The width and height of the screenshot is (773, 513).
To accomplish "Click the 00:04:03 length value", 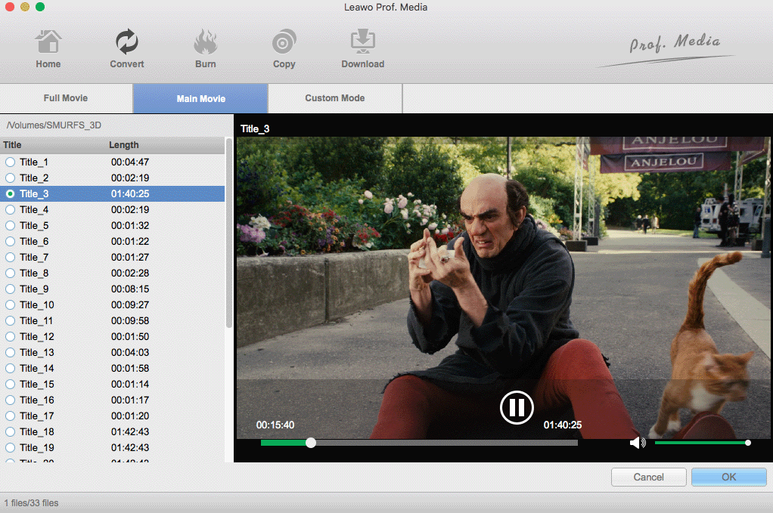I will coord(130,353).
